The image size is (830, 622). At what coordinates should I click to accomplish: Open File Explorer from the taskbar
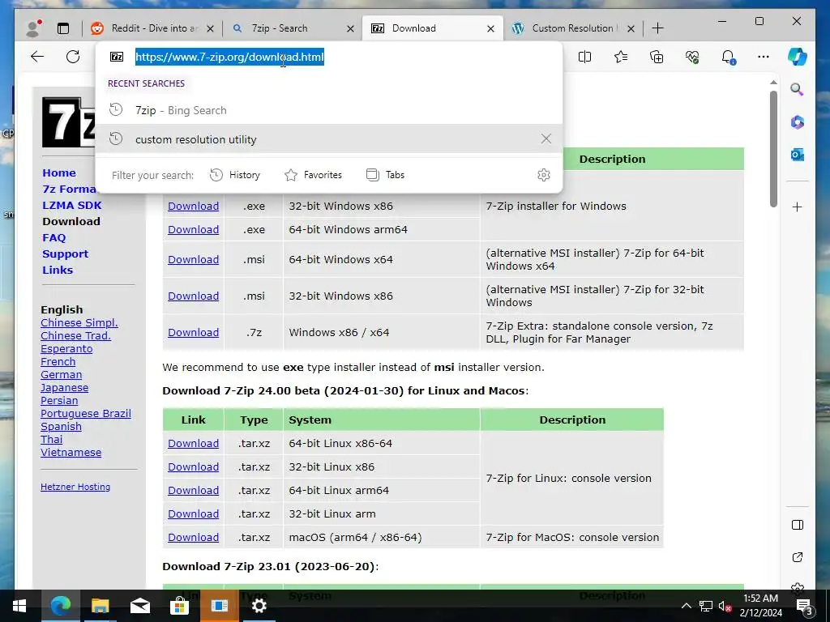pyautogui.click(x=100, y=606)
